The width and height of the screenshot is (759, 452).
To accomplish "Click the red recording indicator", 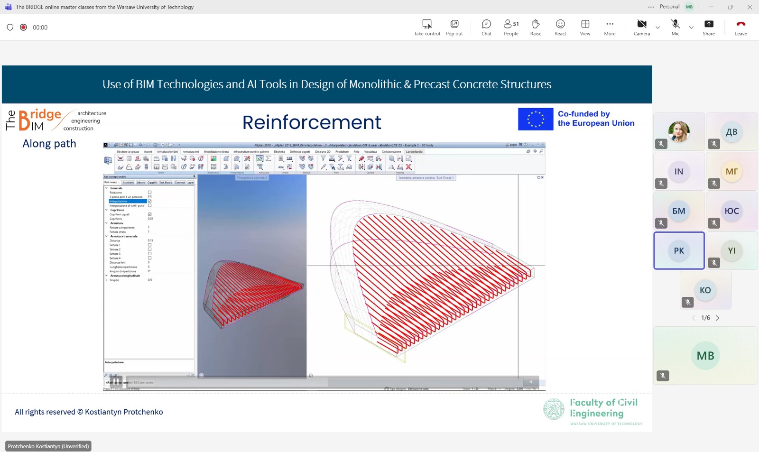I will pyautogui.click(x=23, y=28).
